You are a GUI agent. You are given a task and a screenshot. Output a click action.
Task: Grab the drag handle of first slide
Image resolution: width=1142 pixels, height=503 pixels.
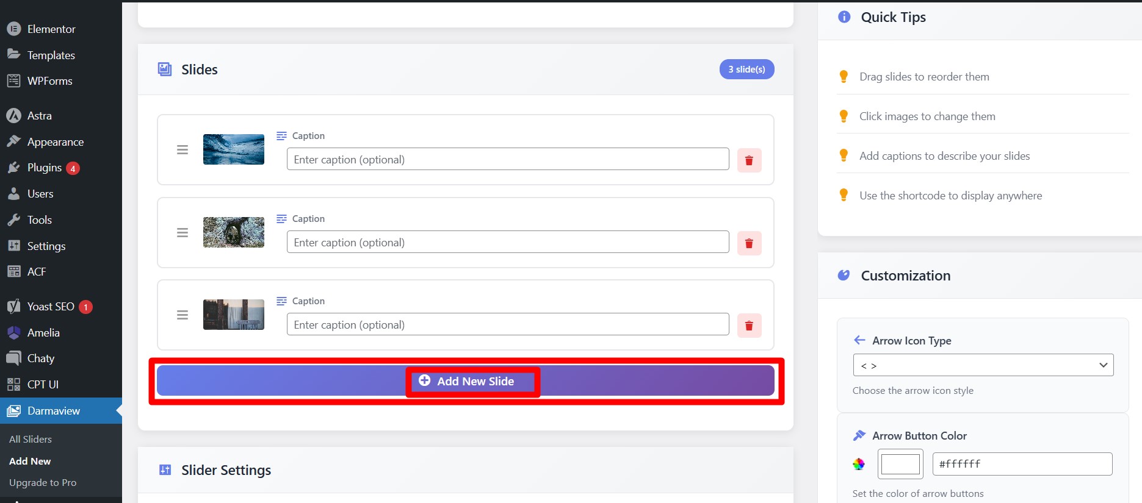183,150
